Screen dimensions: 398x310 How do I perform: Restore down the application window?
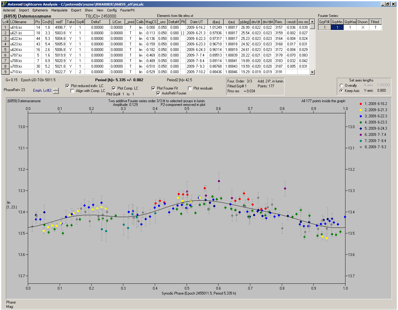pos(387,4)
